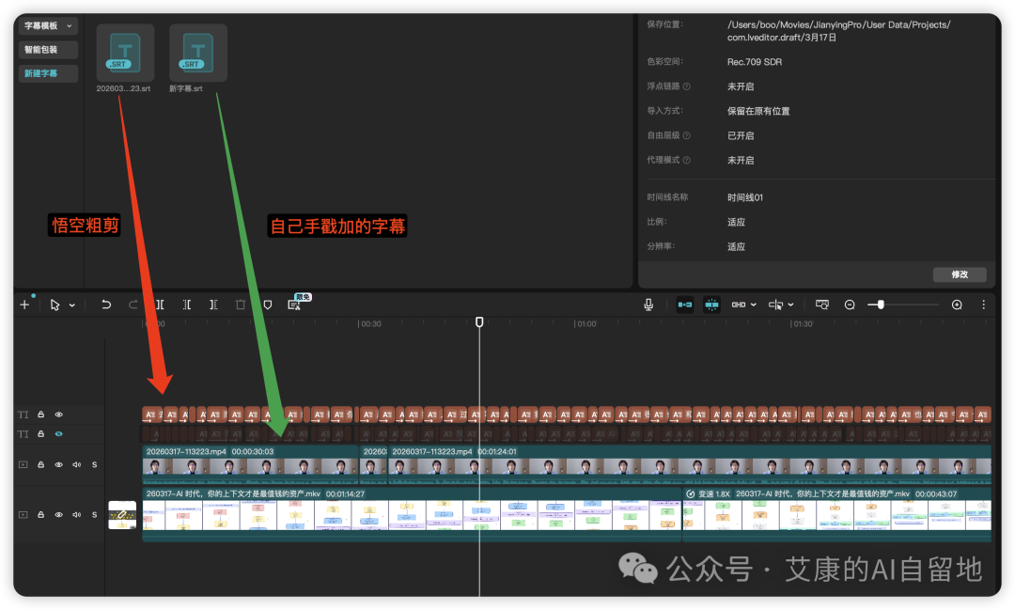Screen dimensions: 1015x610
Task: Toggle the auto snapping button
Action: click(x=711, y=305)
